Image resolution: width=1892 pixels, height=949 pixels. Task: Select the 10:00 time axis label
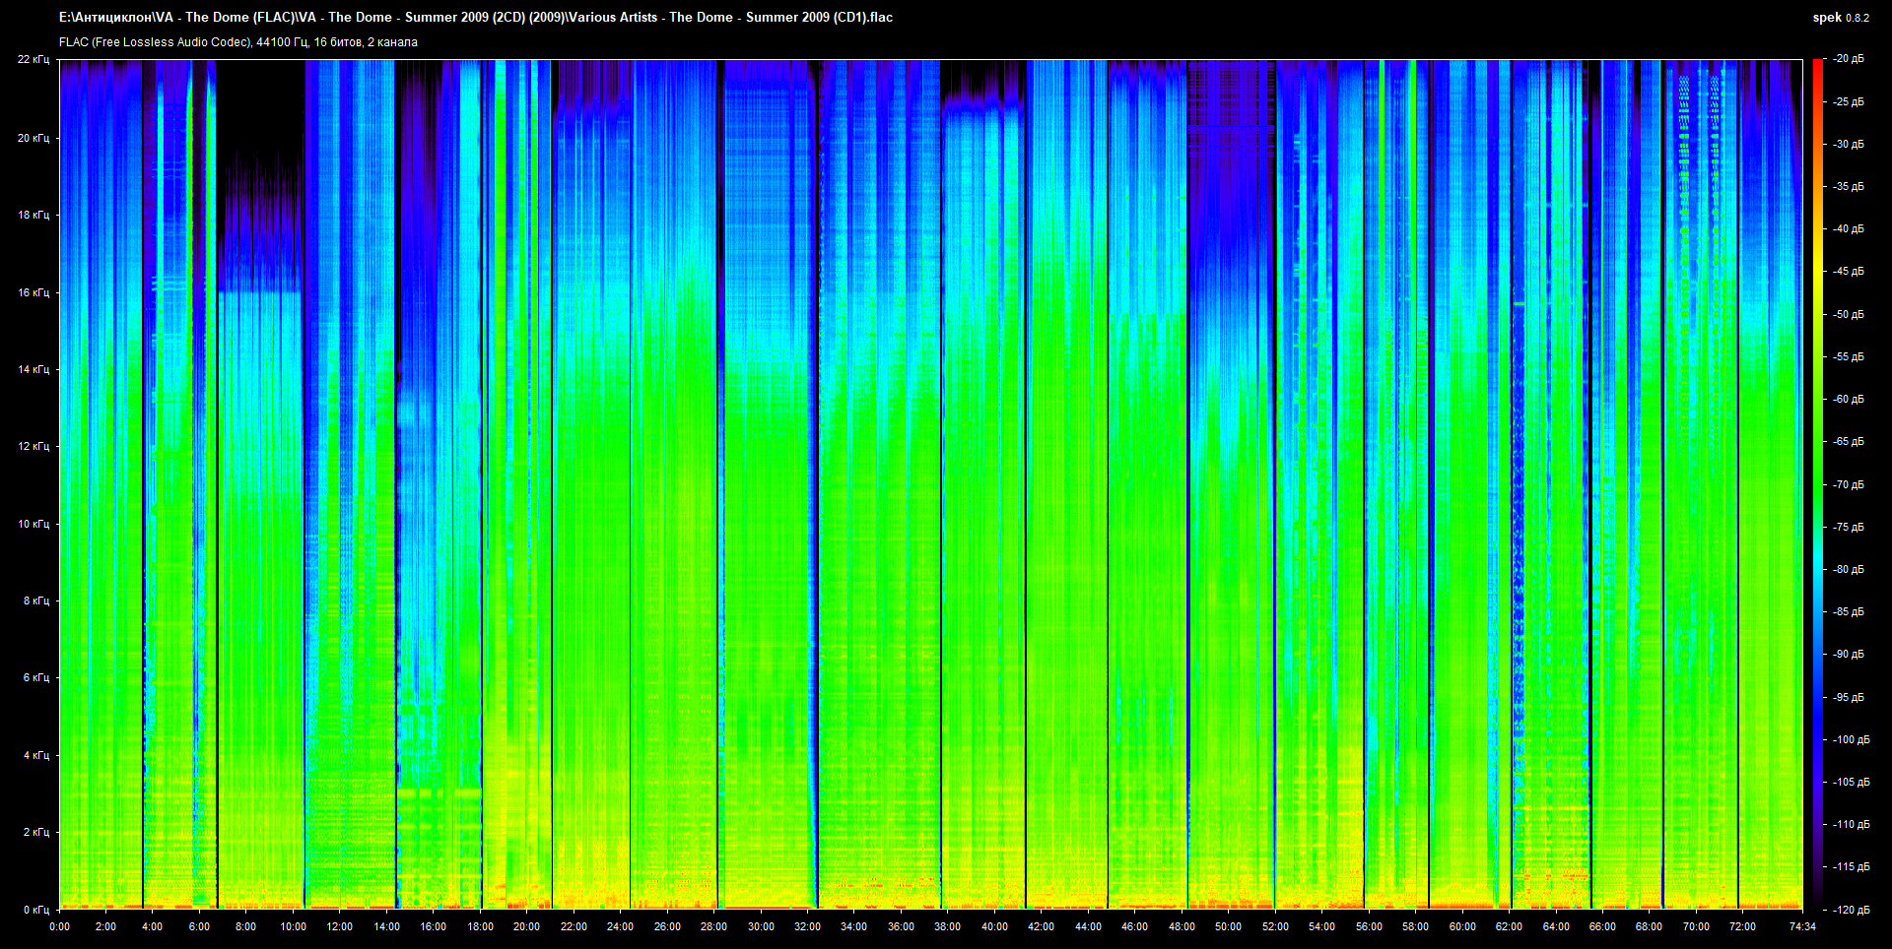pyautogui.click(x=293, y=926)
